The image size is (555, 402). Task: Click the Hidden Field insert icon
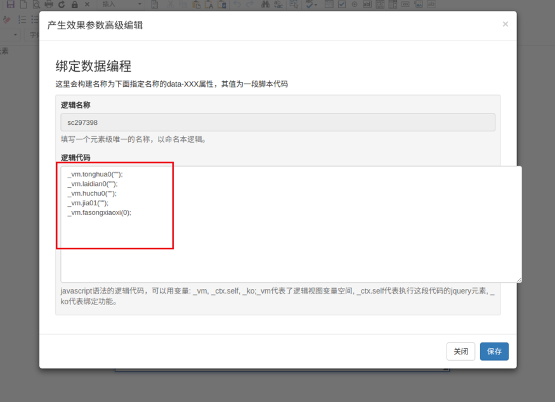[431, 4]
